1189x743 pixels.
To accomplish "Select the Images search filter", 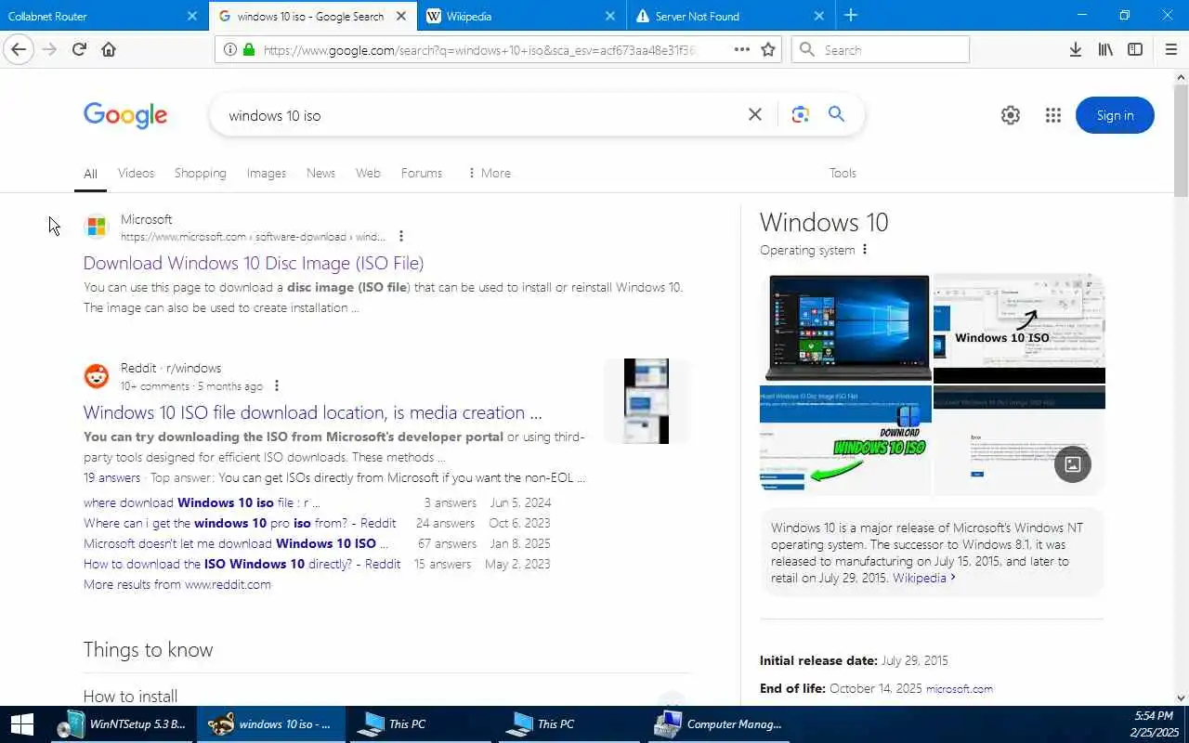I will tap(267, 173).
